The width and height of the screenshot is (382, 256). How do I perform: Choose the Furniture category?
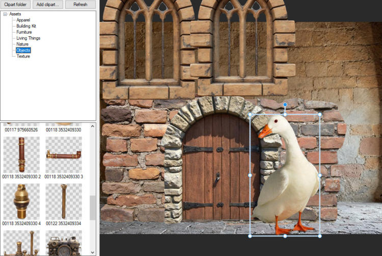click(x=24, y=32)
